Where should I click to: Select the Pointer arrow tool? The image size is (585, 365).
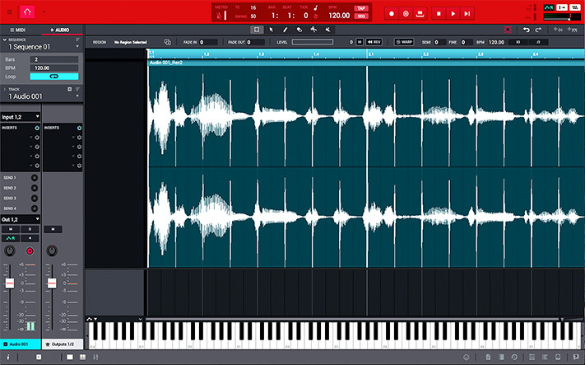[x=271, y=29]
